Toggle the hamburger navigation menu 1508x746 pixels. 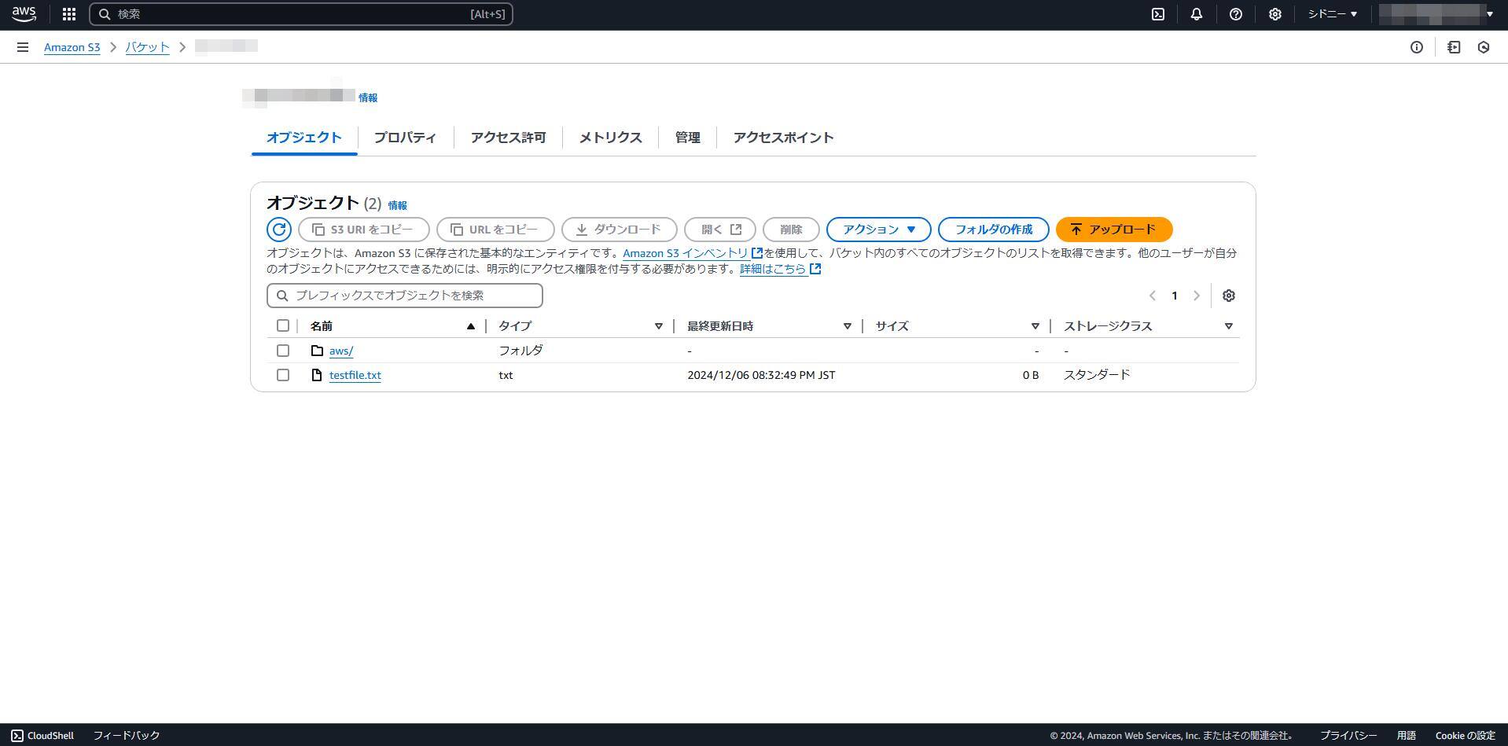tap(23, 47)
